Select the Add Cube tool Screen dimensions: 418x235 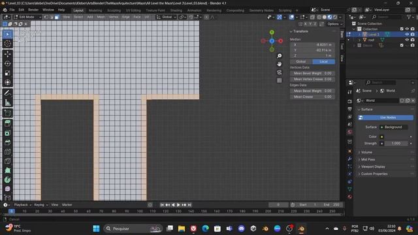(x=7, y=113)
